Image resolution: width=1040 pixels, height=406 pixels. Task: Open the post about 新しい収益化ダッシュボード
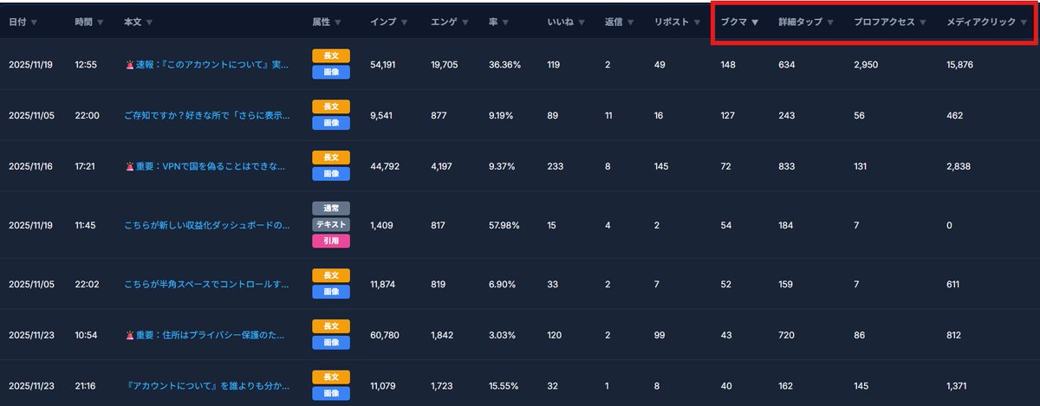[x=207, y=225]
